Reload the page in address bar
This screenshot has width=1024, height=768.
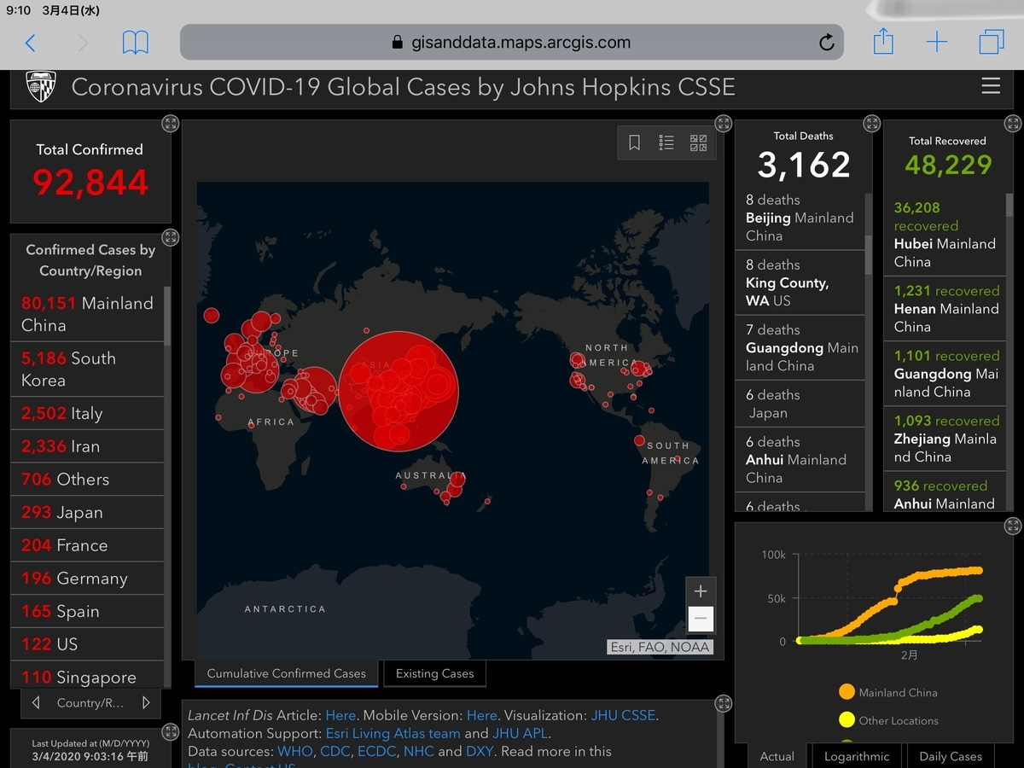pos(826,43)
